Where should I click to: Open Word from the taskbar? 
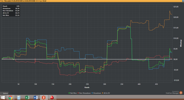(x=36, y=97)
